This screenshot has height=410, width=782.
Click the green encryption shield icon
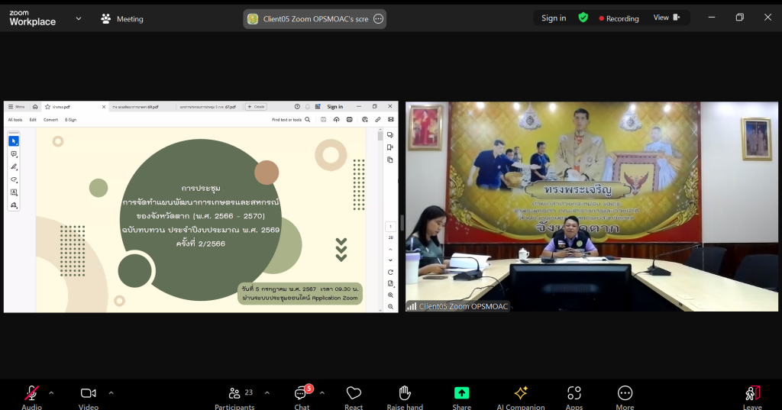[x=583, y=18]
